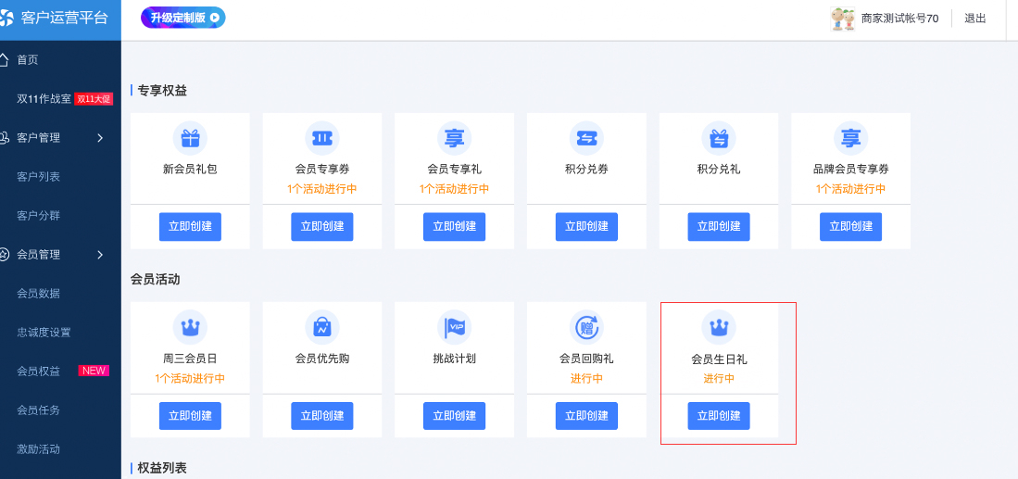
Task: Click the 权益列表 section heading
Action: [162, 468]
